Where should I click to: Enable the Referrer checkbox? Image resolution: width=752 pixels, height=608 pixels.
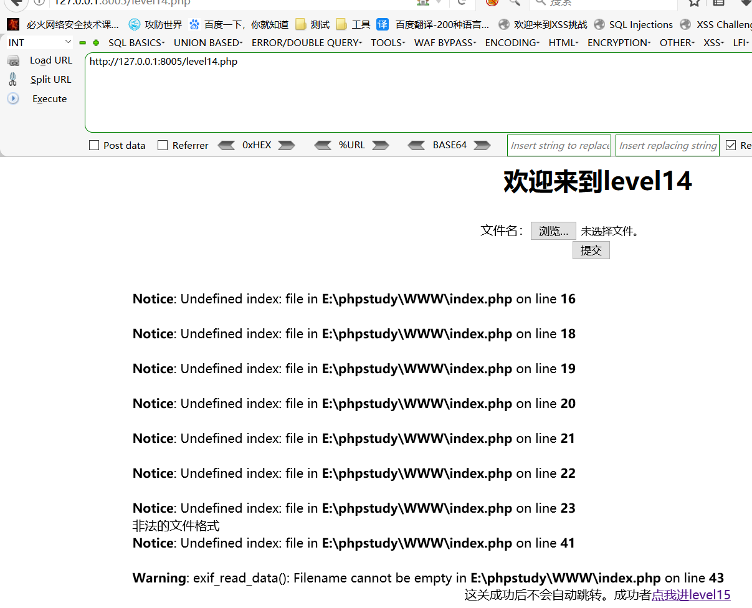[x=163, y=145]
